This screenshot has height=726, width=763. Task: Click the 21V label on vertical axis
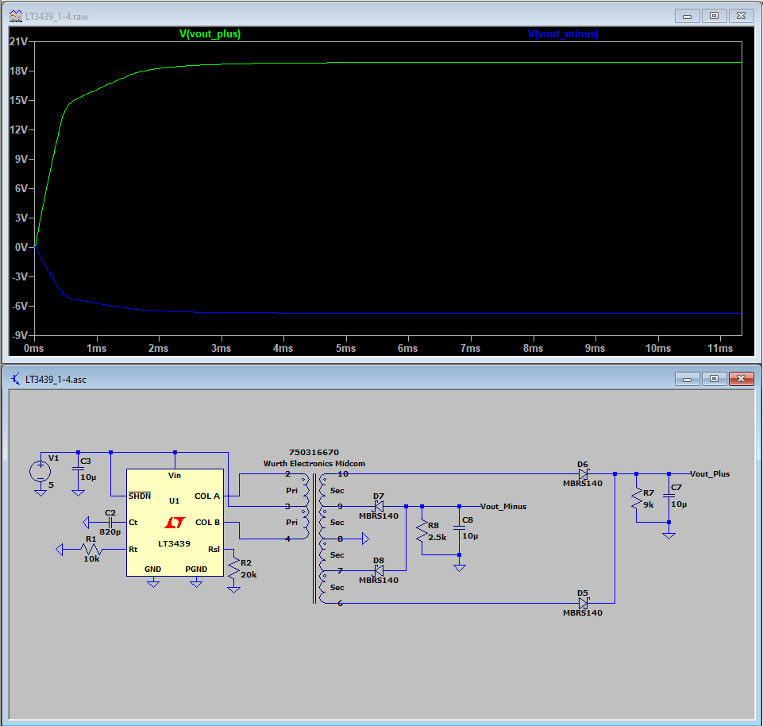(x=18, y=41)
